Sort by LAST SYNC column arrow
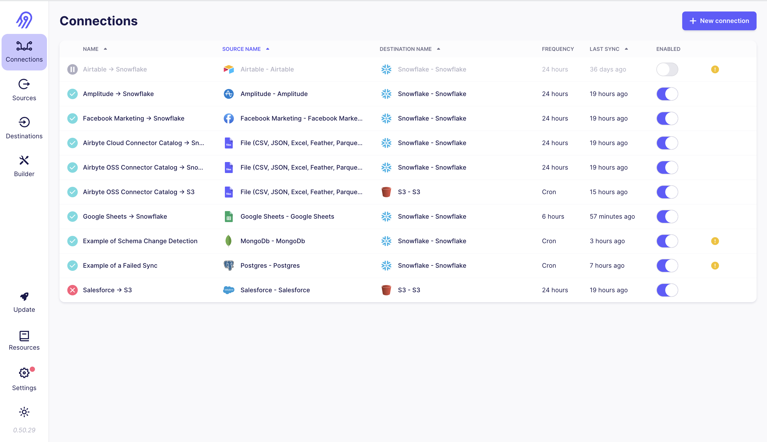The image size is (767, 442). click(x=626, y=49)
